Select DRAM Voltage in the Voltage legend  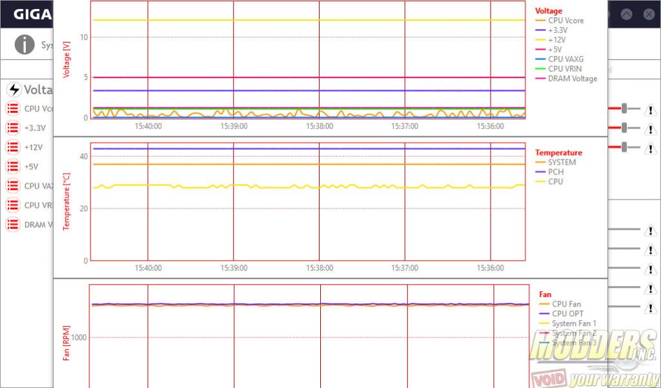567,79
